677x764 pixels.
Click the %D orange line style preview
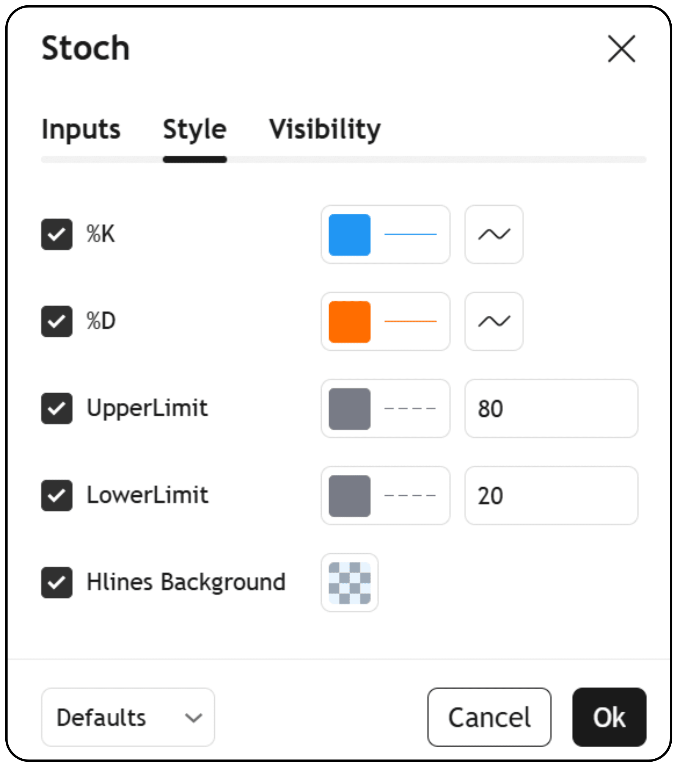click(x=410, y=321)
